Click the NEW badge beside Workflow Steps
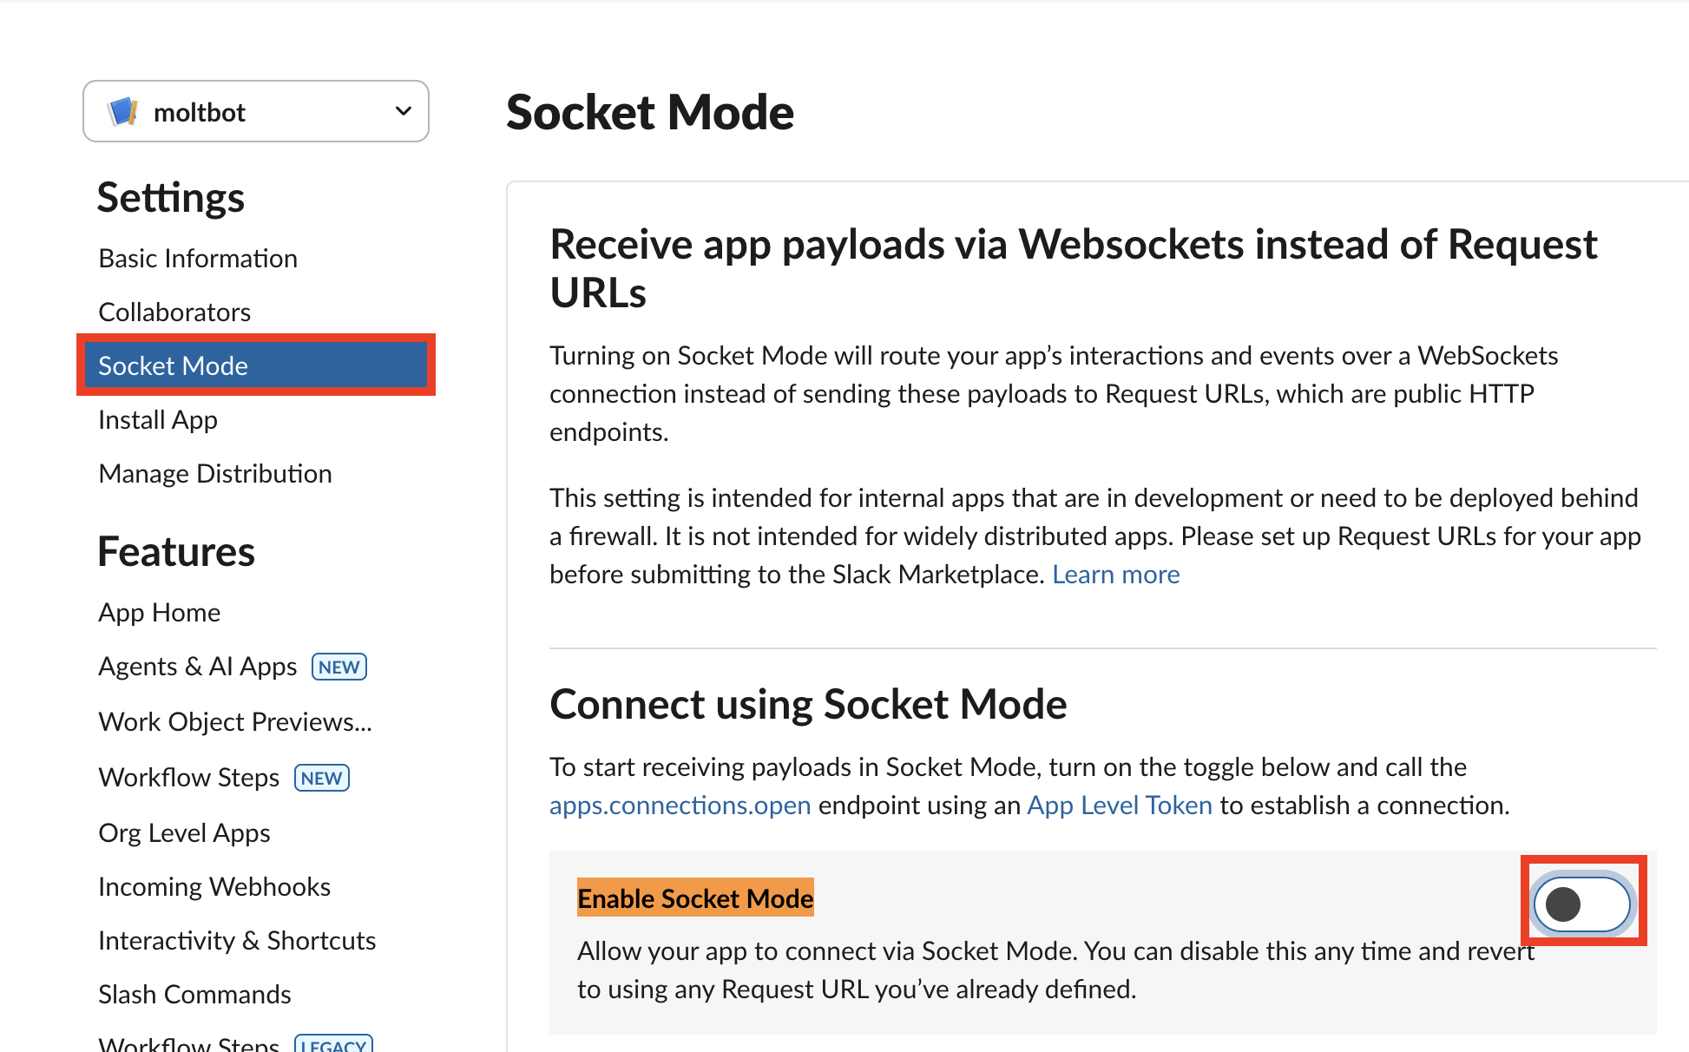Screen dimensions: 1689x1052 (321, 778)
